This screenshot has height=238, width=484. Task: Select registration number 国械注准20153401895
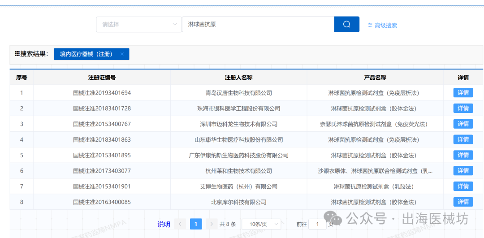[x=102, y=155]
